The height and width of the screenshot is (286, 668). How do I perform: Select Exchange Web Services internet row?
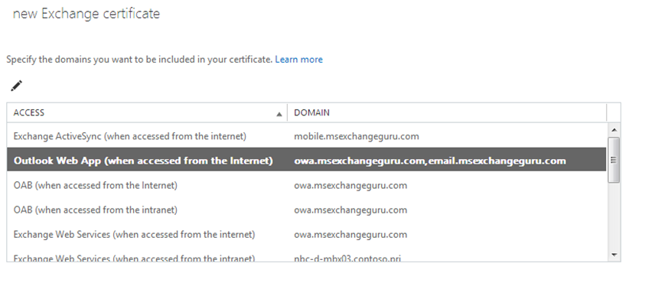point(306,235)
